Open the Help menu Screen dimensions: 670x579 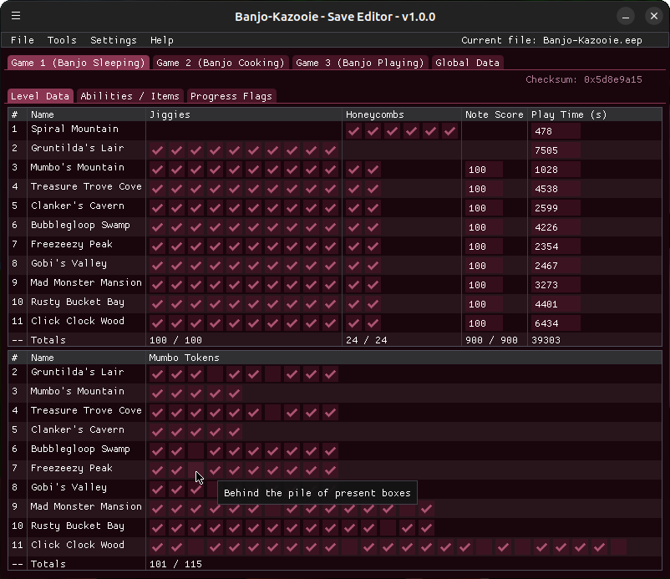click(x=162, y=40)
